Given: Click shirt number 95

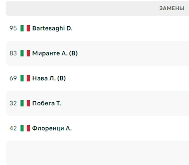Looking at the screenshot, I should pos(13,28).
